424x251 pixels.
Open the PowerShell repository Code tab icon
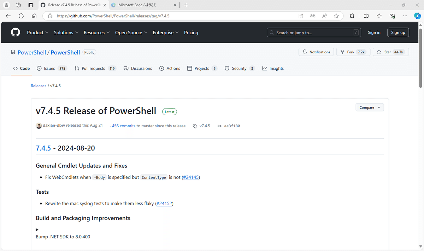coord(15,68)
